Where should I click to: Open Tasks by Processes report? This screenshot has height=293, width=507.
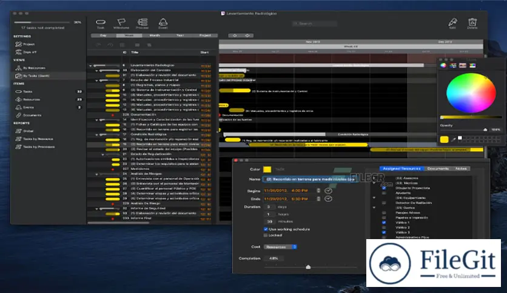(x=35, y=147)
